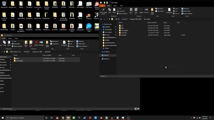Image resolution: width=214 pixels, height=120 pixels.
Task: Select obs-plugins folder in obs-studio window
Action: 124,30
